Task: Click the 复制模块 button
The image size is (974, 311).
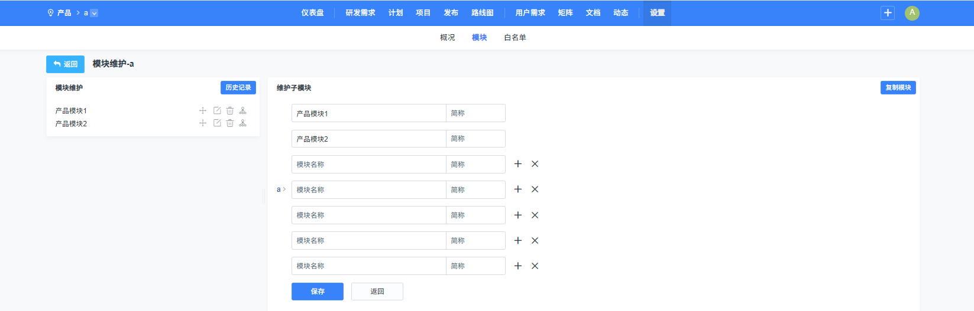Action: 898,87
